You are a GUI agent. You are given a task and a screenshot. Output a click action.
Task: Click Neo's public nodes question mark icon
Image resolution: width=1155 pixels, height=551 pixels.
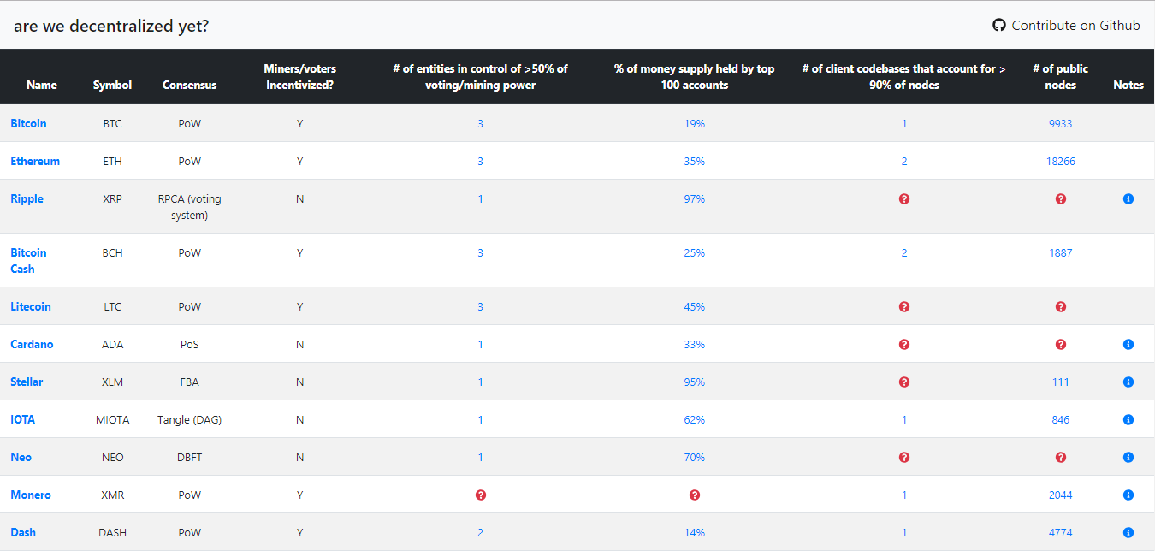1061,457
